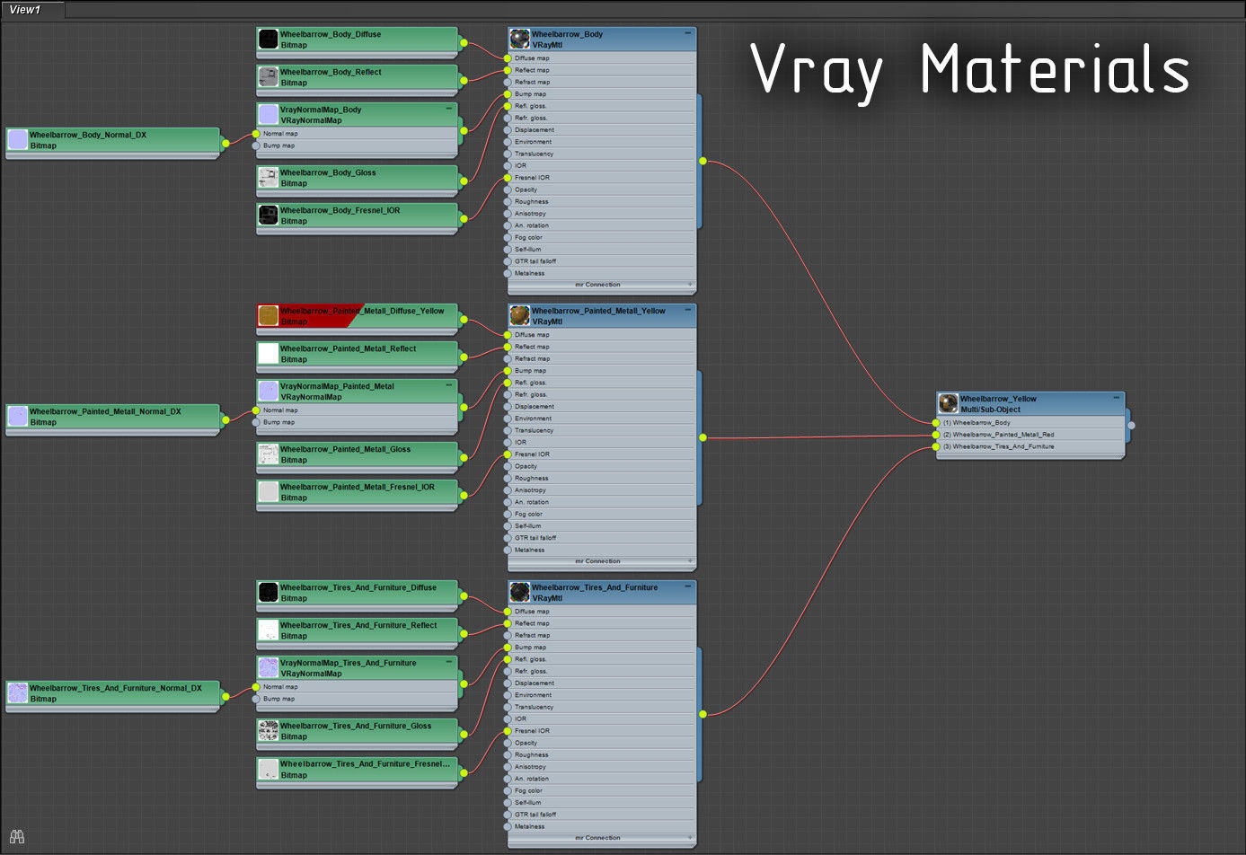Screen dimensions: 1246x855
Task: Click the Self-illum socket on Wheelbarrow_Painted_Metall_Yellow
Action: coord(508,526)
